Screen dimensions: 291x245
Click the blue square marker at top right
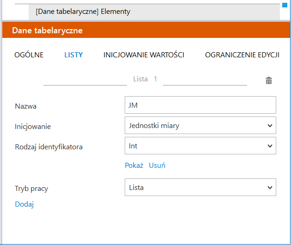[x=285, y=4]
